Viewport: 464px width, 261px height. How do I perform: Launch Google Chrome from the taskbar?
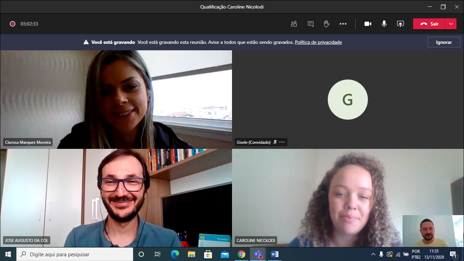point(241,254)
